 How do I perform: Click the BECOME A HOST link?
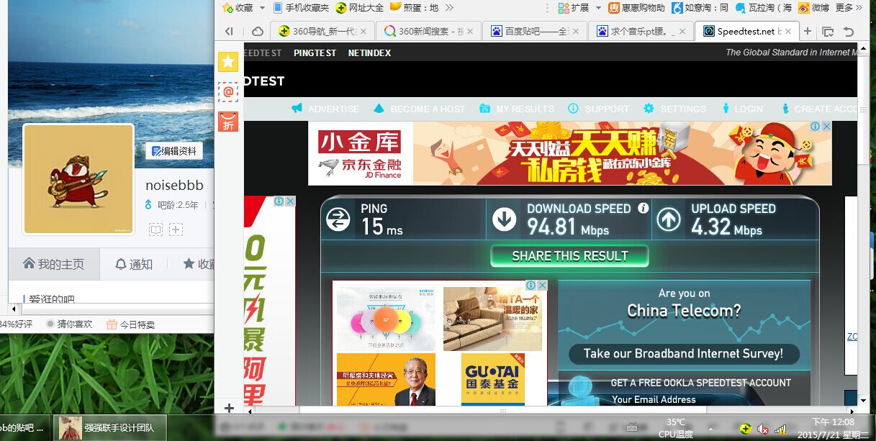click(419, 109)
